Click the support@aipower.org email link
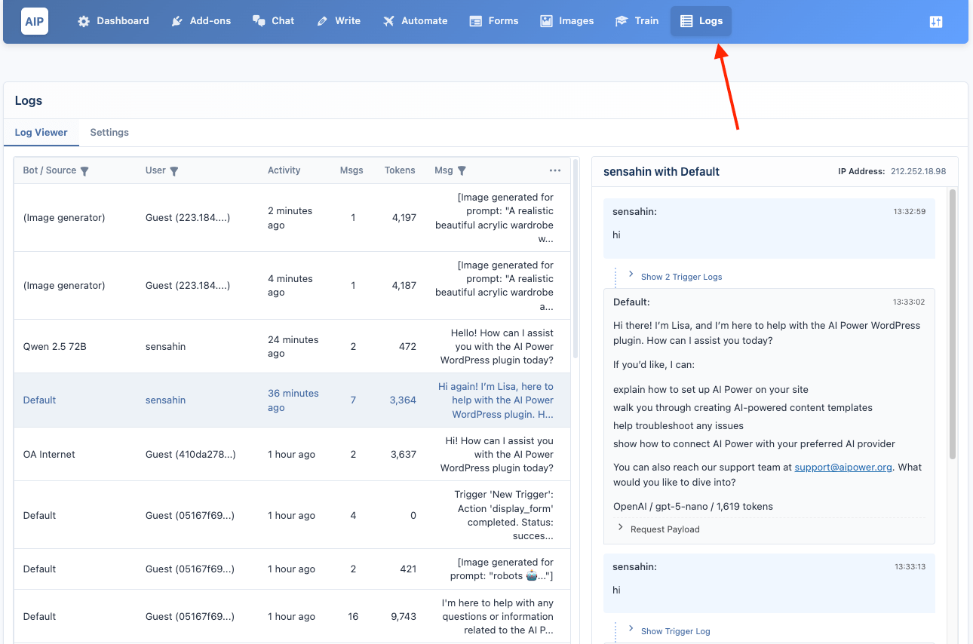The width and height of the screenshot is (973, 644). 843,467
